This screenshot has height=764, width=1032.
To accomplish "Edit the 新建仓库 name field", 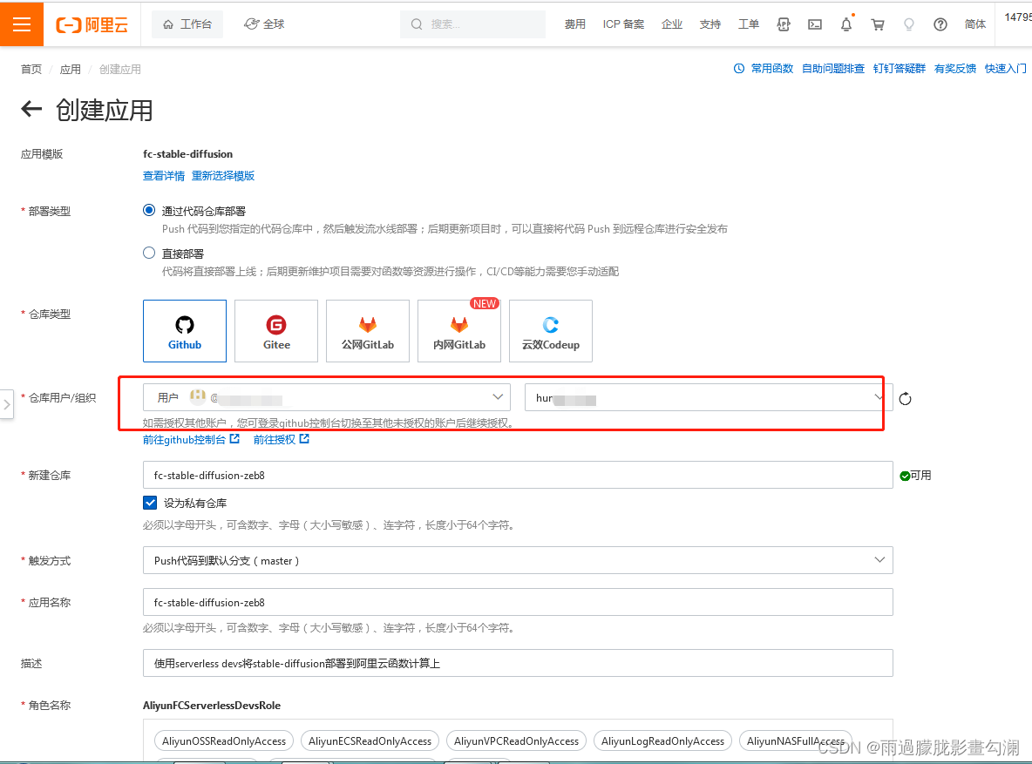I will [x=518, y=475].
